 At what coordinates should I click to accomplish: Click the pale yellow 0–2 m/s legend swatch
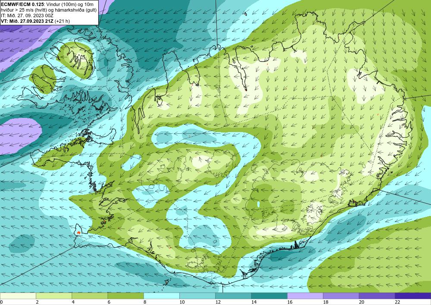18,296
